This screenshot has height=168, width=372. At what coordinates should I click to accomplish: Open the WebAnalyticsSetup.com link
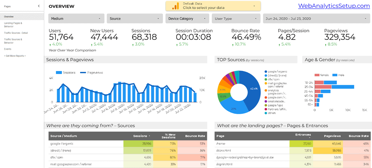[x=334, y=6]
